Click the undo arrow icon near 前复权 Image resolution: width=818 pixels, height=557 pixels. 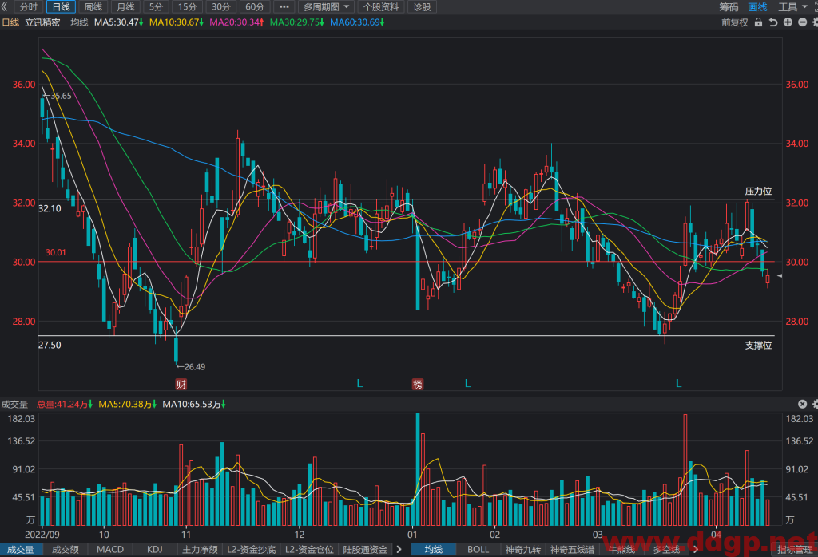[x=773, y=22]
